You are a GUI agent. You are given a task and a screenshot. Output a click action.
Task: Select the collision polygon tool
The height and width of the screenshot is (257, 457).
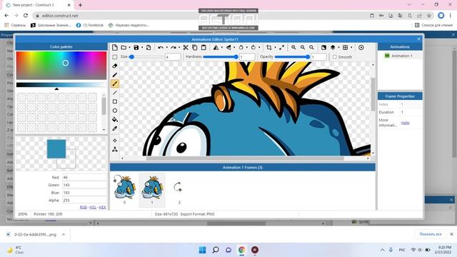point(115,149)
